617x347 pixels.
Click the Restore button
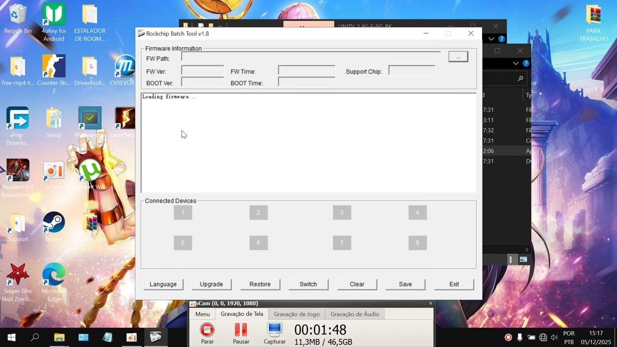(x=260, y=284)
